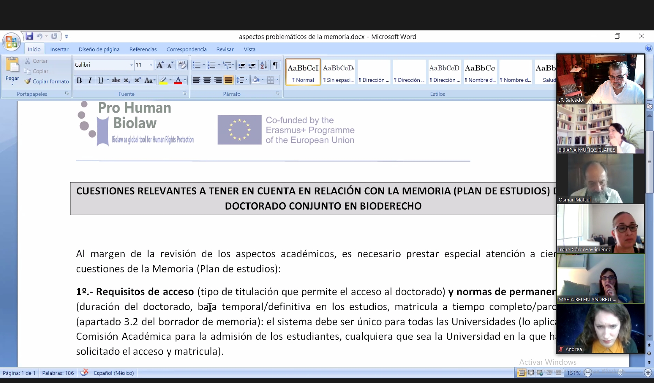Screen dimensions: 654x383
Task: Switch to Web Layout view
Action: [540, 373]
